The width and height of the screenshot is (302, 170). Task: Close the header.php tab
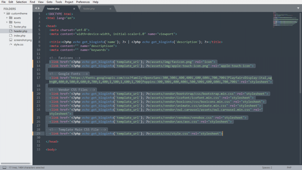tap(74, 9)
